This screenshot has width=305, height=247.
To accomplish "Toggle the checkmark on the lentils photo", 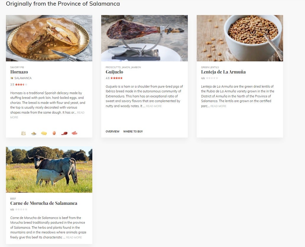I will [277, 56].
